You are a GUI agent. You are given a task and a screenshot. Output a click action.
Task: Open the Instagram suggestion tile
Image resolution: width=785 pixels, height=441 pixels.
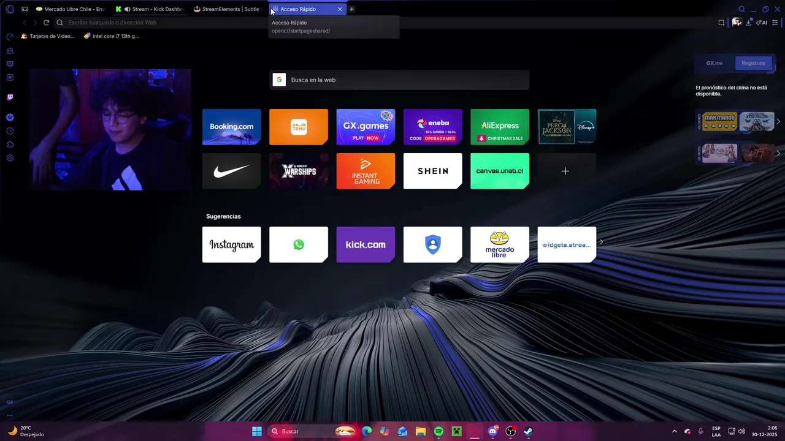[231, 244]
